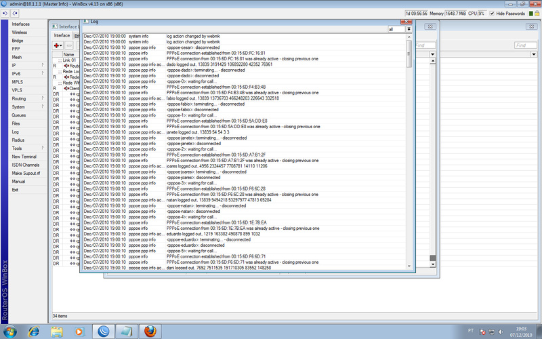542x339 pixels.
Task: Click the Log window title icon
Action: coord(86,22)
